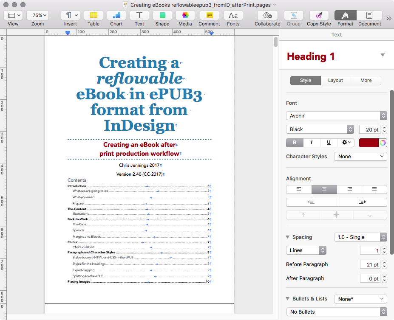Adjust the After Paragraph stepper
This screenshot has height=320, width=394.
click(x=384, y=278)
